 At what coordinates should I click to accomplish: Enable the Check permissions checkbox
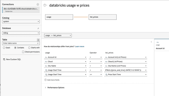coord(23,52)
